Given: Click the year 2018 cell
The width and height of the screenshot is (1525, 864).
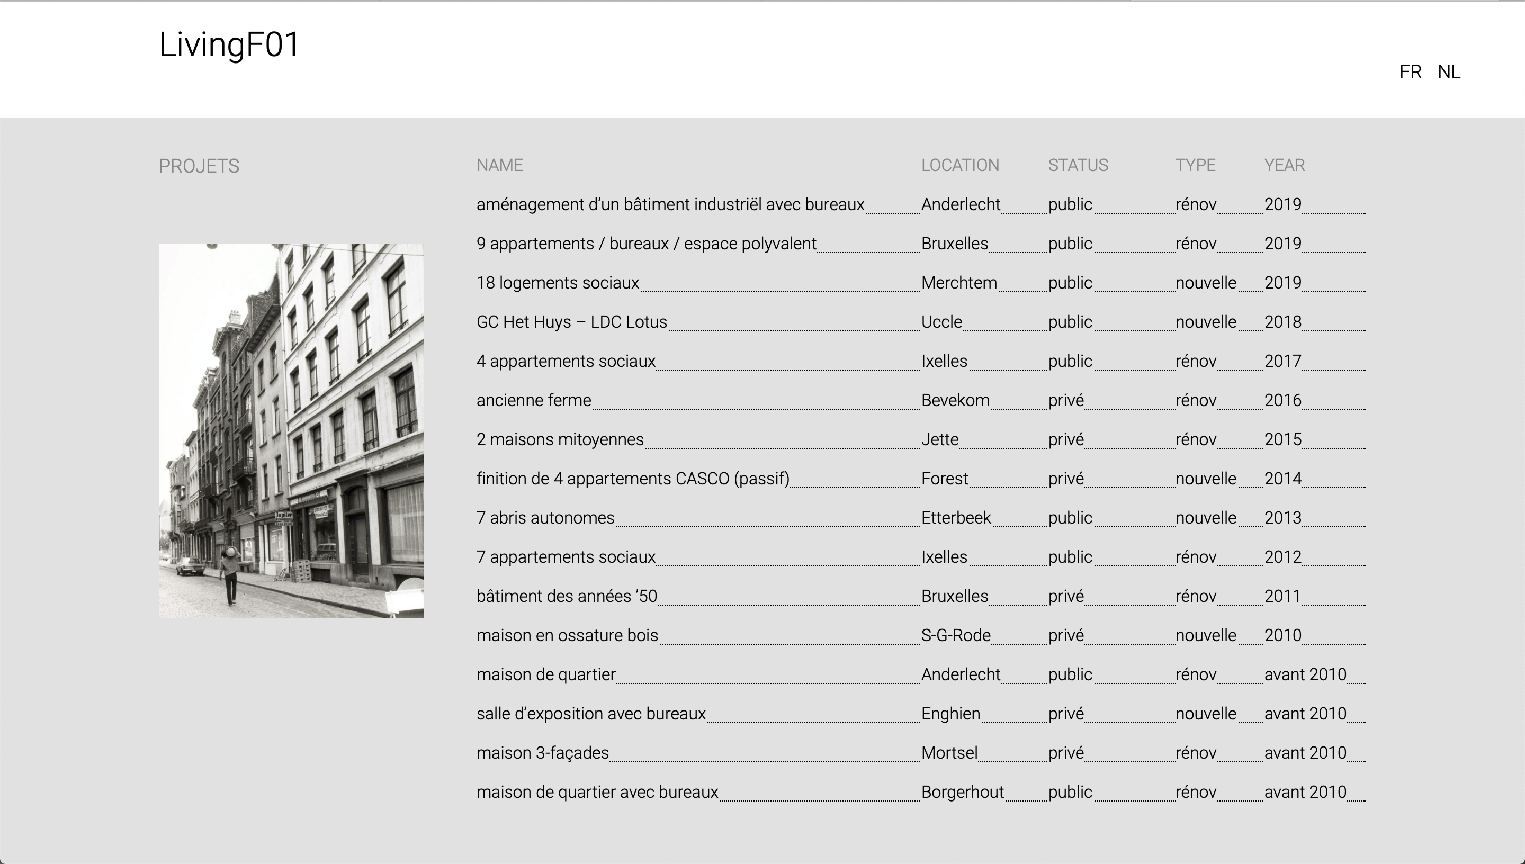Looking at the screenshot, I should point(1283,322).
